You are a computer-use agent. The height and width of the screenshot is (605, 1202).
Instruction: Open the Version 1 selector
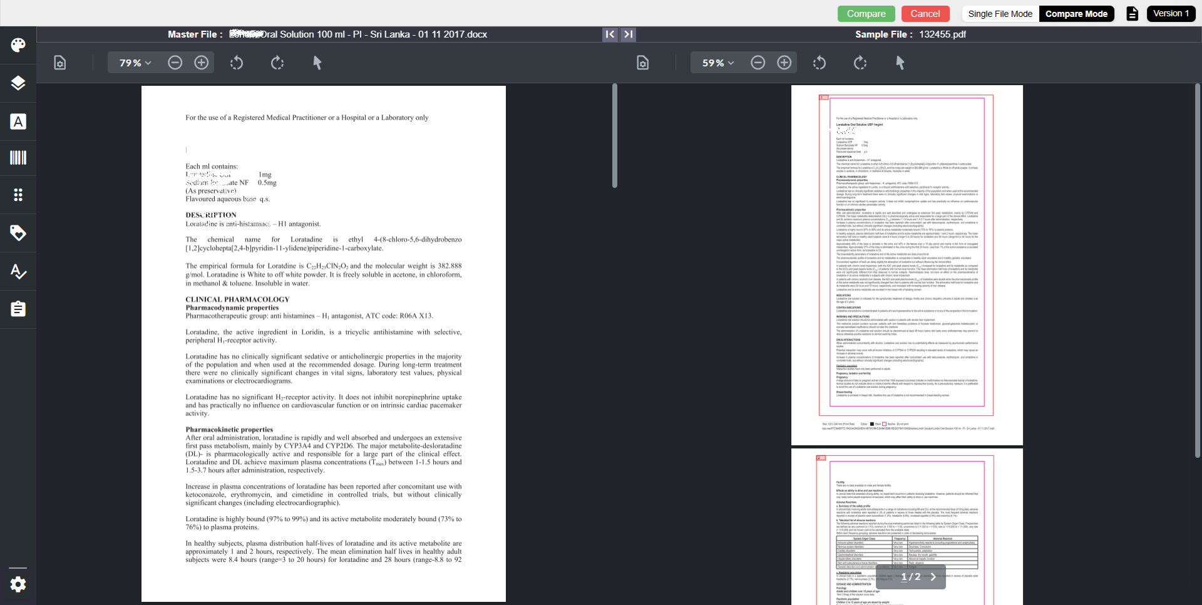point(1171,14)
